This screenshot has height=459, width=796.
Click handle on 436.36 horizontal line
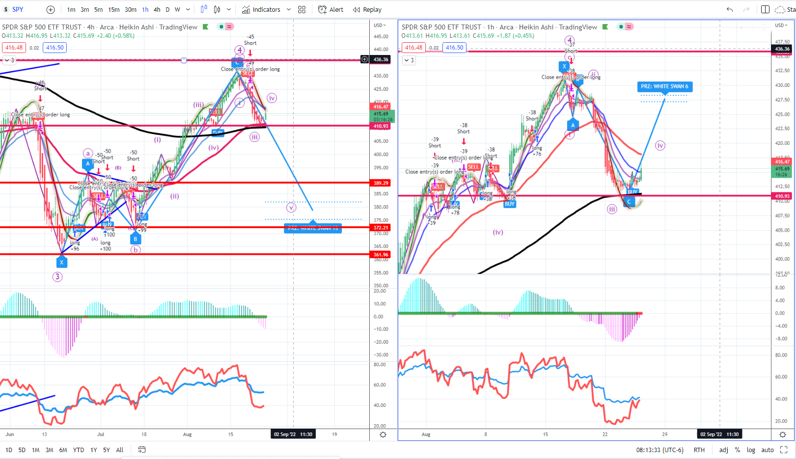point(184,60)
